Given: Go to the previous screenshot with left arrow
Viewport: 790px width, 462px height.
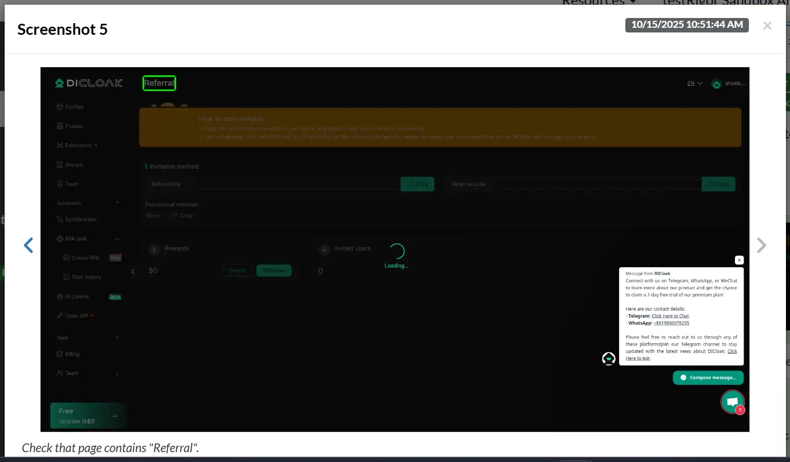Looking at the screenshot, I should (28, 245).
